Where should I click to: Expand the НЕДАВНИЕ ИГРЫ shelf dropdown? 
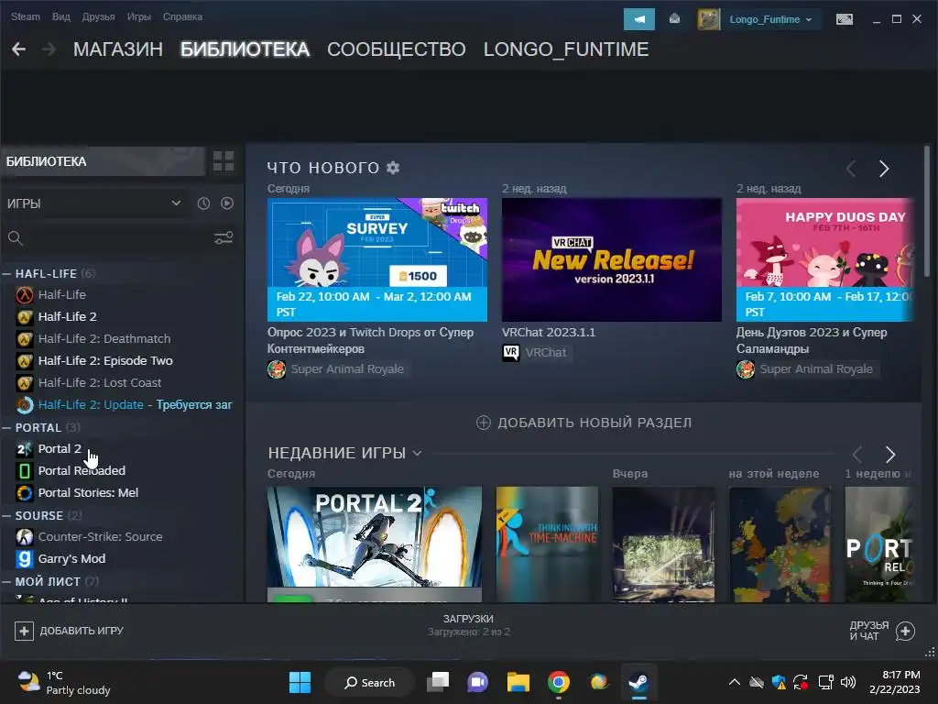pyautogui.click(x=418, y=453)
